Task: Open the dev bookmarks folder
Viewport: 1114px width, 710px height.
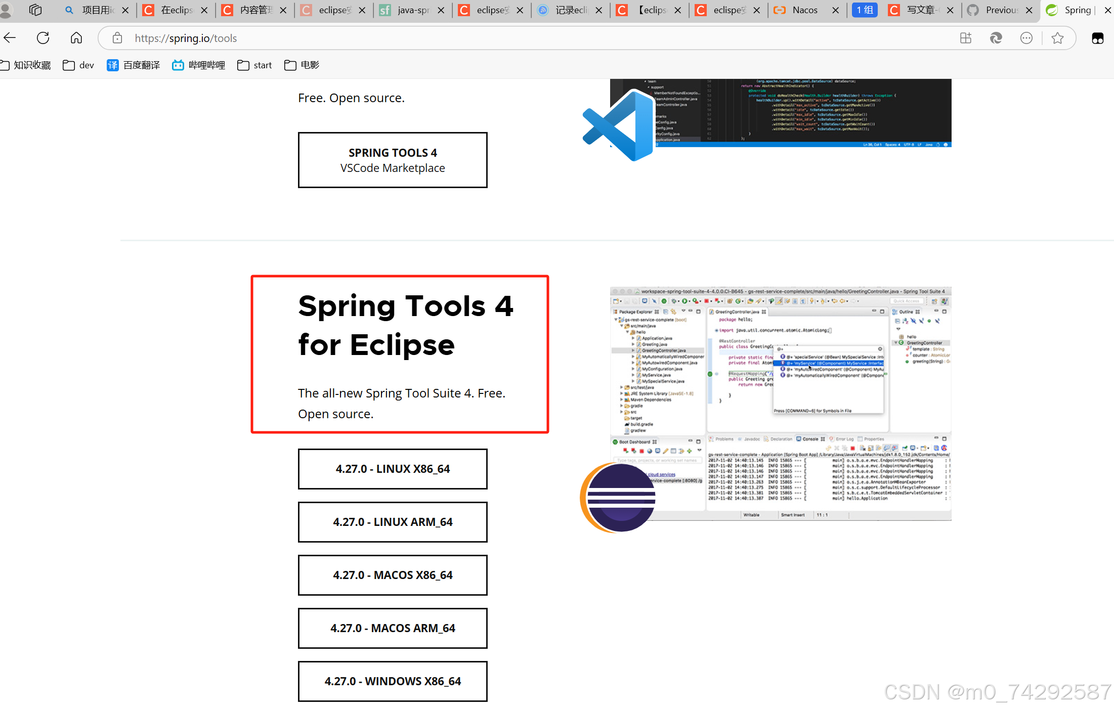Action: [x=79, y=65]
